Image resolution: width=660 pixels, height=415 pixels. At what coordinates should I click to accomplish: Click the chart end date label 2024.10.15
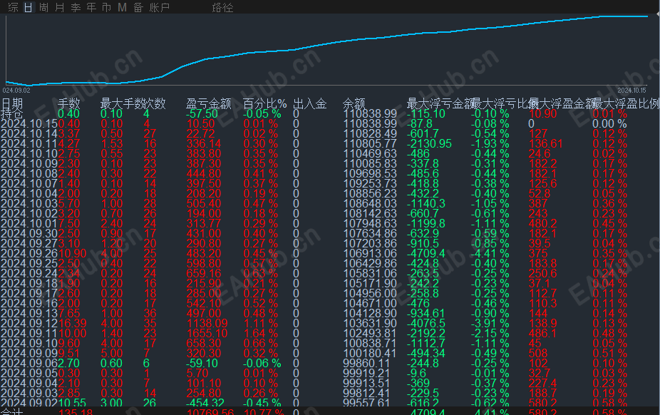[631, 90]
